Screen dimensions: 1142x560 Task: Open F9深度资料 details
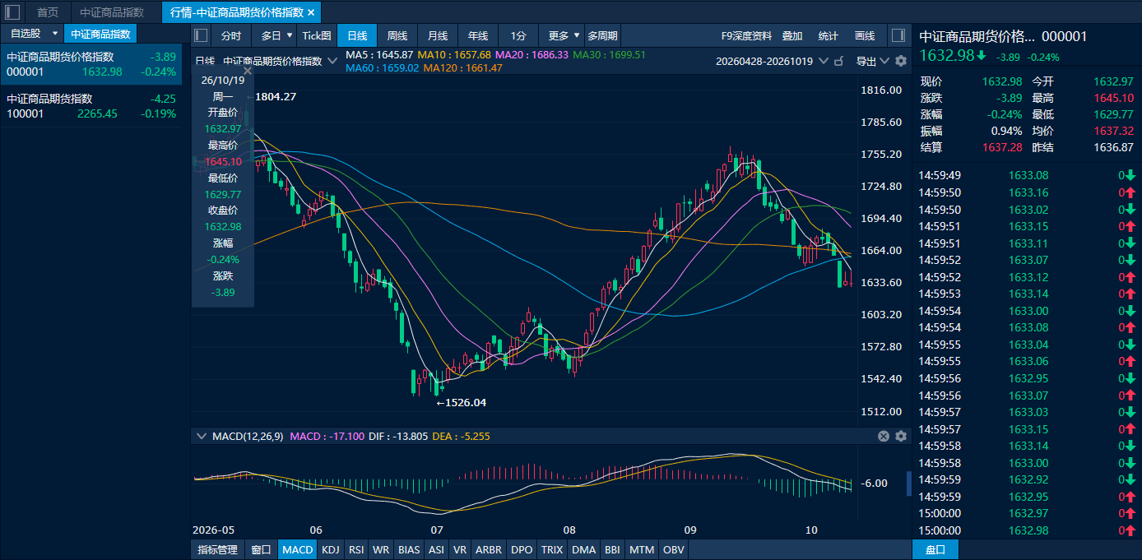tap(746, 35)
